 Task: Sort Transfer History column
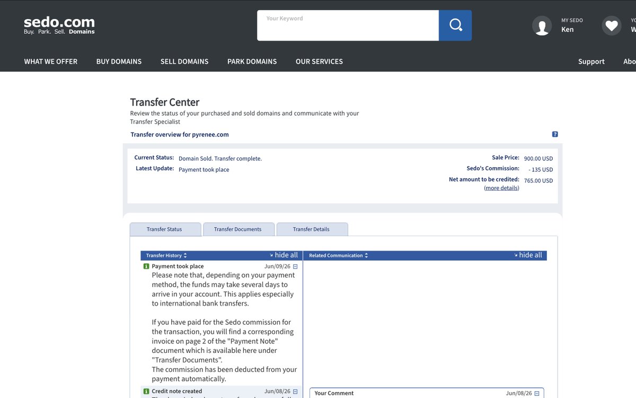click(x=166, y=255)
